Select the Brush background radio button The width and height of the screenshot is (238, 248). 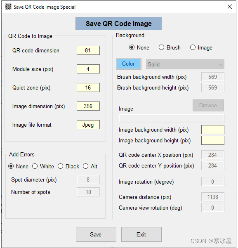pos(170,47)
